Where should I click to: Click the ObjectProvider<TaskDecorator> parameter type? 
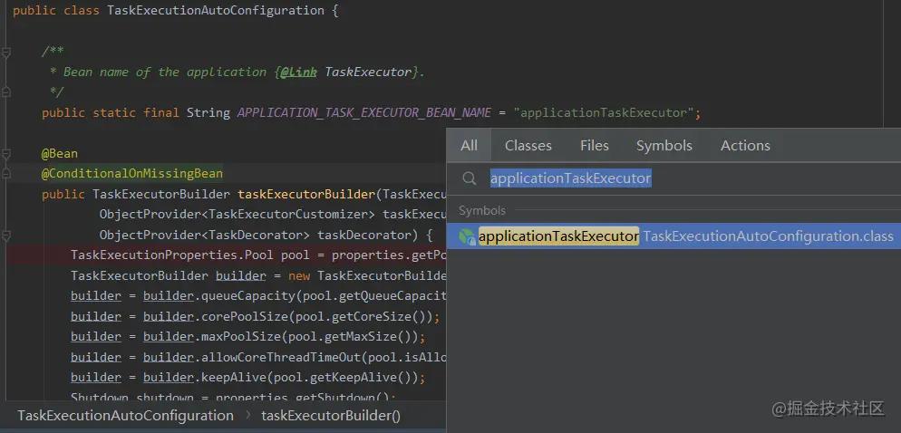(205, 235)
